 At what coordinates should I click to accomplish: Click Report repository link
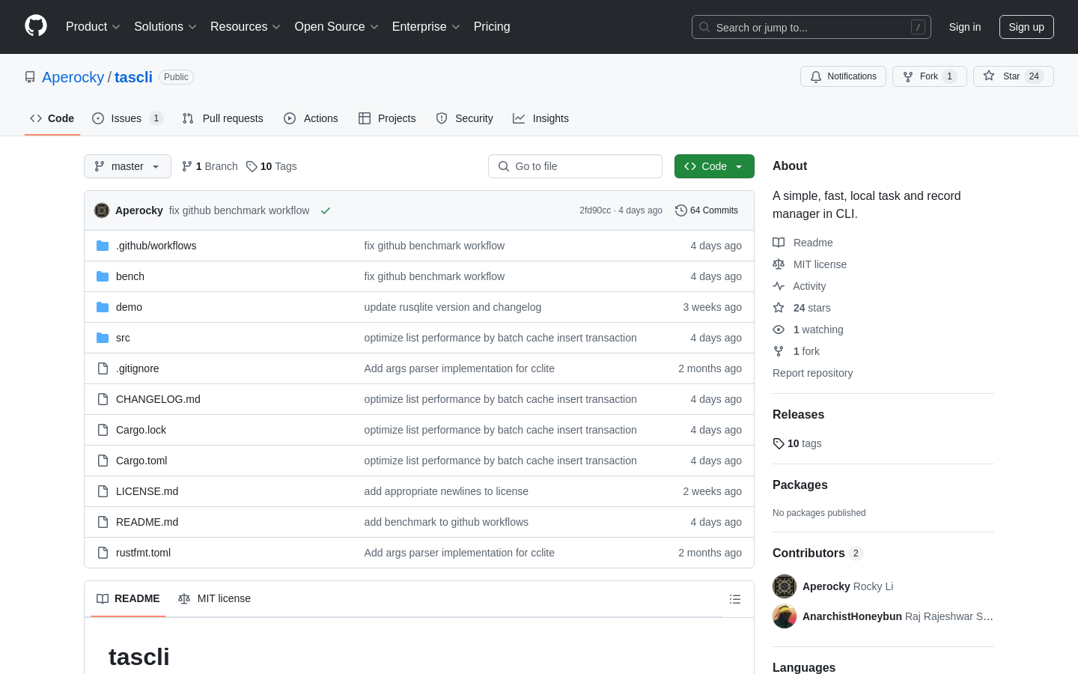[812, 373]
